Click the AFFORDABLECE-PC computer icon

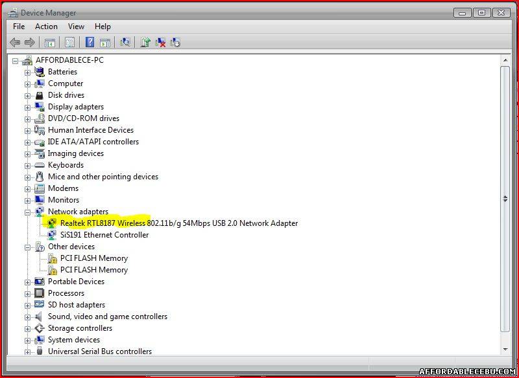[27, 60]
